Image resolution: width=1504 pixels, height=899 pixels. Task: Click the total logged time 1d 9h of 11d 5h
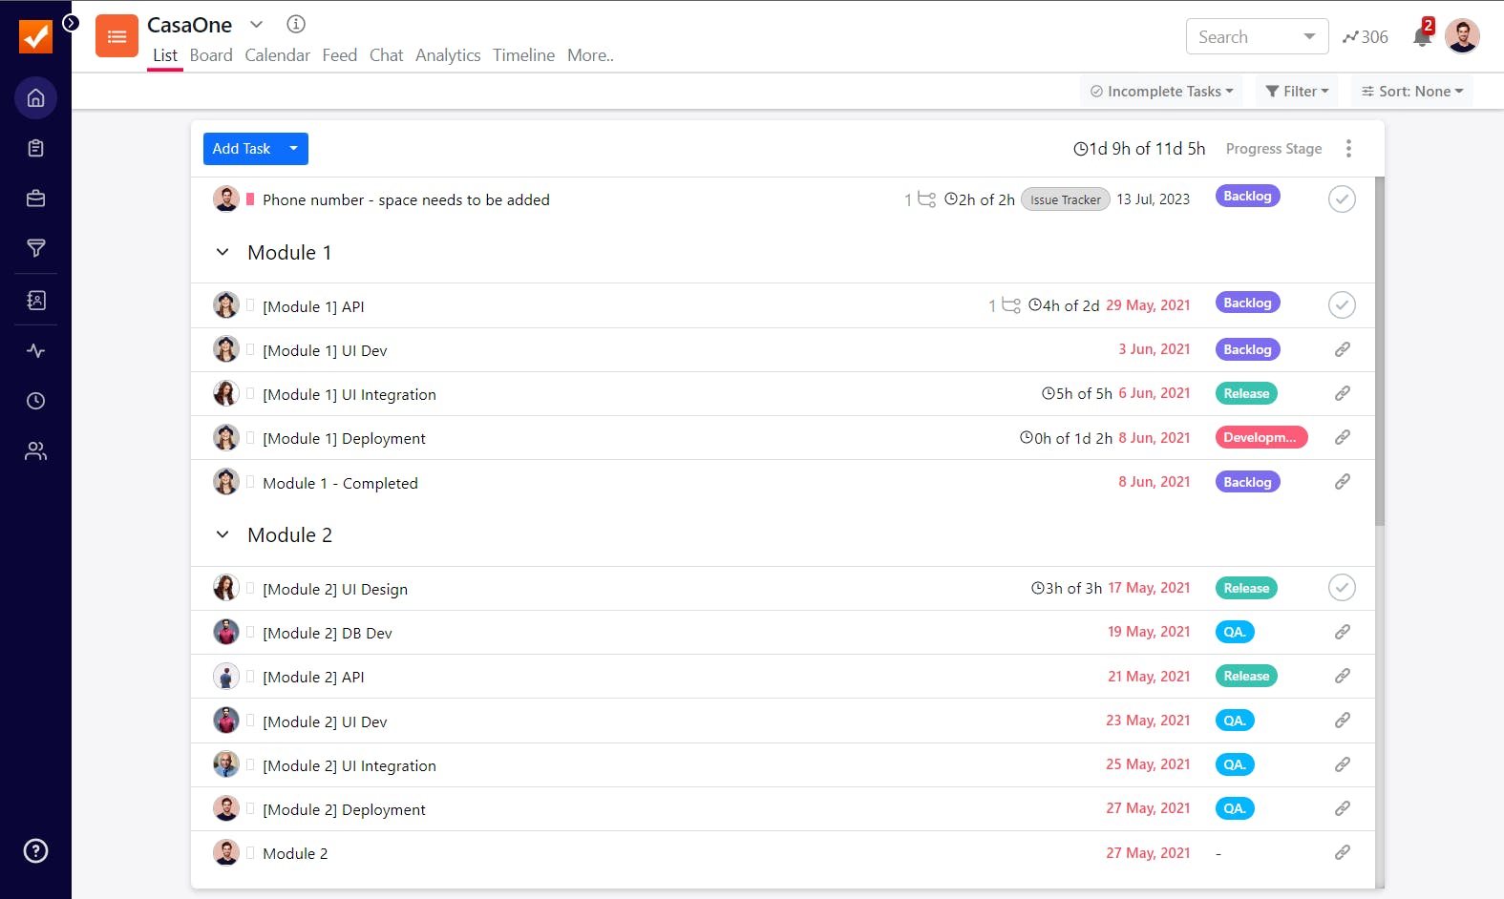point(1139,149)
